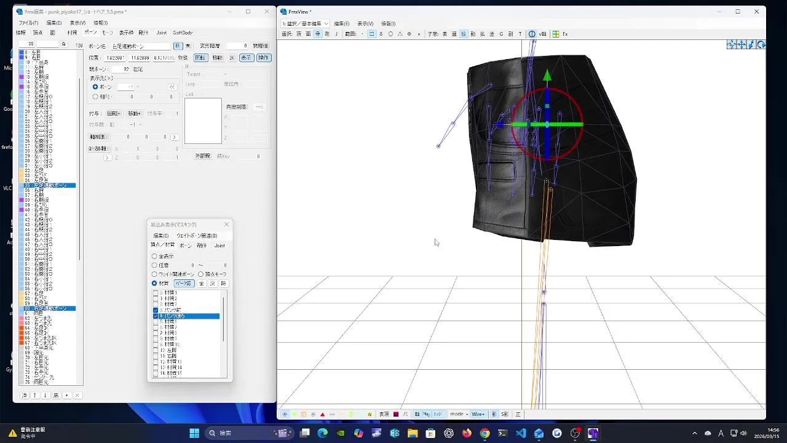Click the 物理後 after-physics button
Screen dimensions: 787x443
coord(261,46)
